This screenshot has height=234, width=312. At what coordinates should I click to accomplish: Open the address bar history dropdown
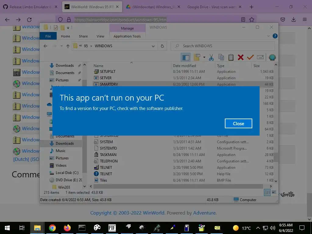[x=153, y=46]
